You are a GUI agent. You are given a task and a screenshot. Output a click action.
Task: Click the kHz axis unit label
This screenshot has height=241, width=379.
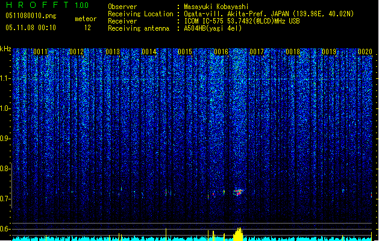(x=5, y=49)
